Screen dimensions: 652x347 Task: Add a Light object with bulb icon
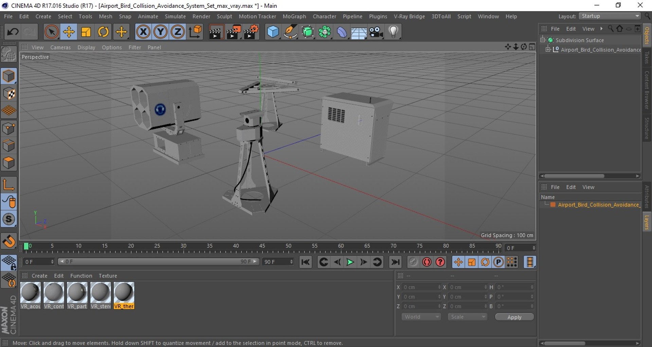pos(393,32)
